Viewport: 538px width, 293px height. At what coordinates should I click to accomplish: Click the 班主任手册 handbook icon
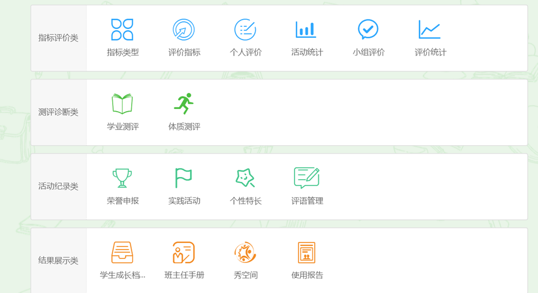[x=183, y=252]
